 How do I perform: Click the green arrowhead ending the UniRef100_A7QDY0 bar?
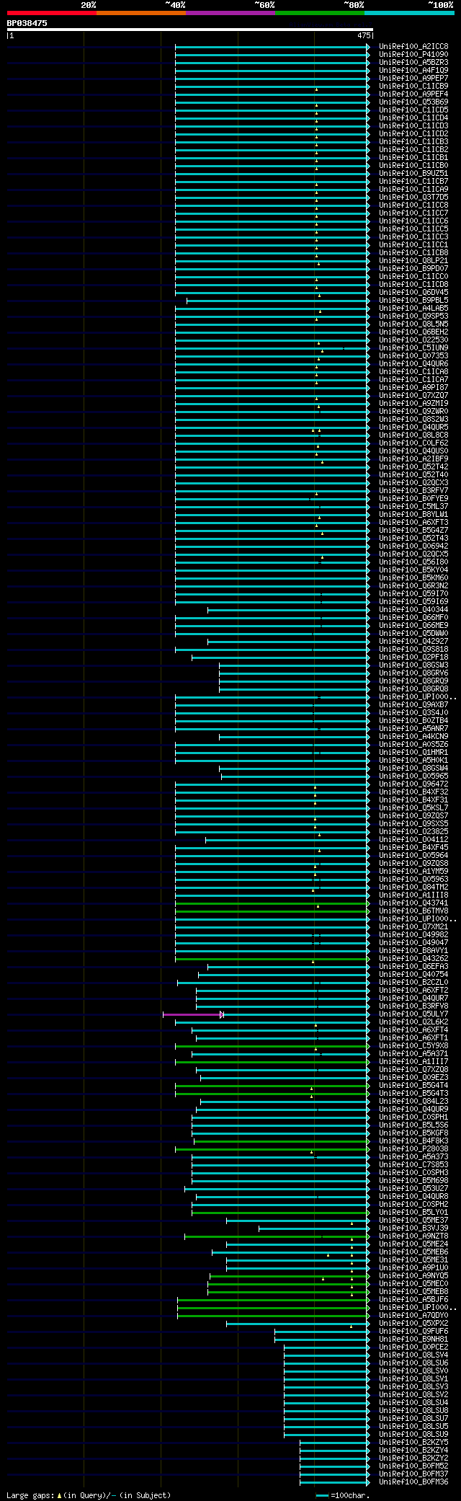(x=369, y=1316)
